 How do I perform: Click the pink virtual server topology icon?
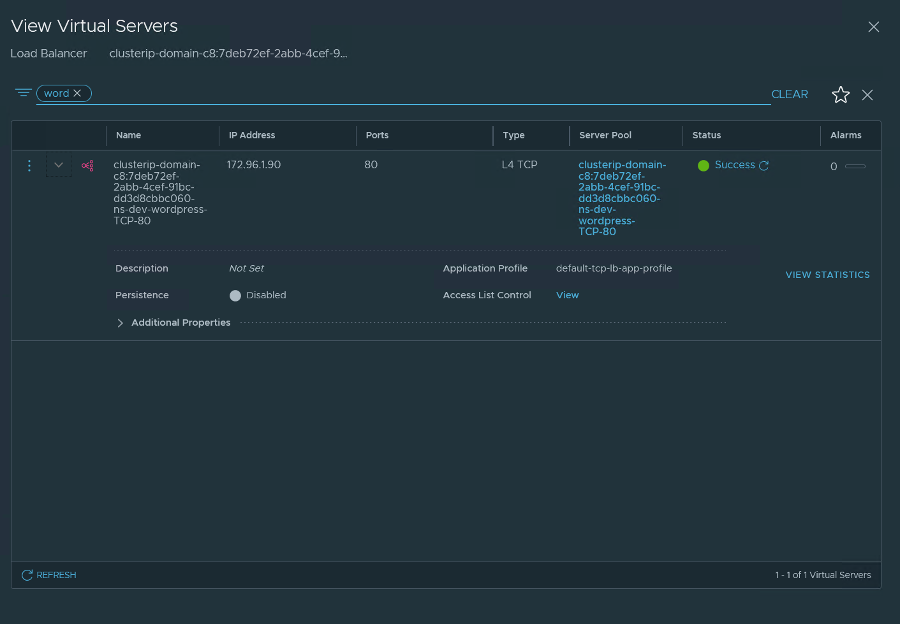87,166
